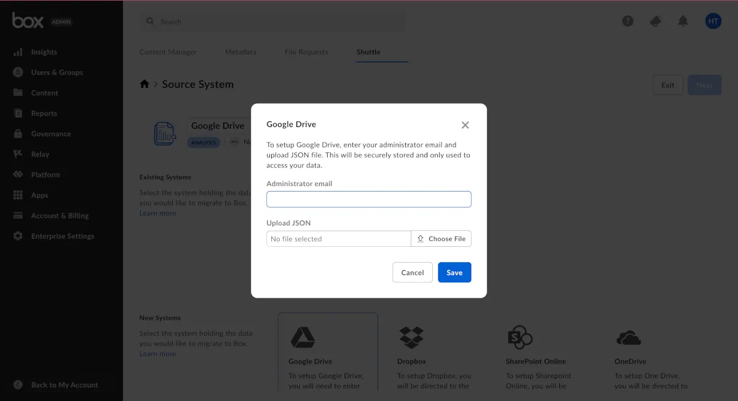
Task: Click the home breadcrumb icon
Action: [145, 84]
